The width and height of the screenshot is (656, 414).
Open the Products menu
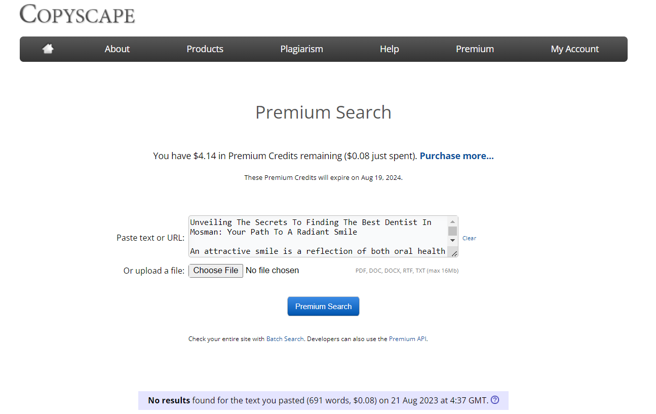click(x=205, y=49)
